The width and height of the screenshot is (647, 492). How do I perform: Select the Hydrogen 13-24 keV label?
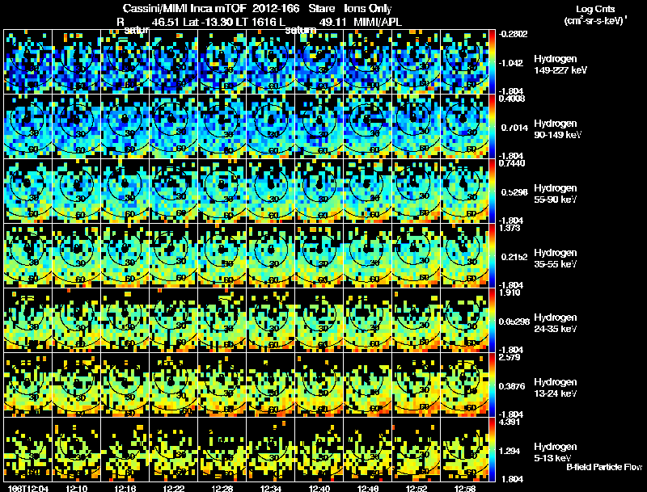pyautogui.click(x=556, y=388)
